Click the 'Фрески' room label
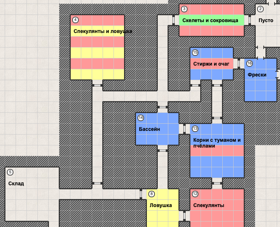The width and height of the screenshot is (280, 227). tap(257, 75)
